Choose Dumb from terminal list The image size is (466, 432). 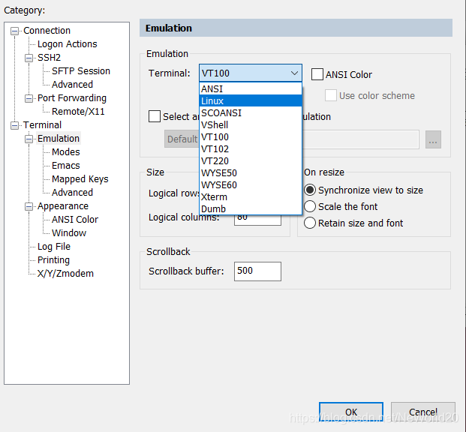(251, 208)
